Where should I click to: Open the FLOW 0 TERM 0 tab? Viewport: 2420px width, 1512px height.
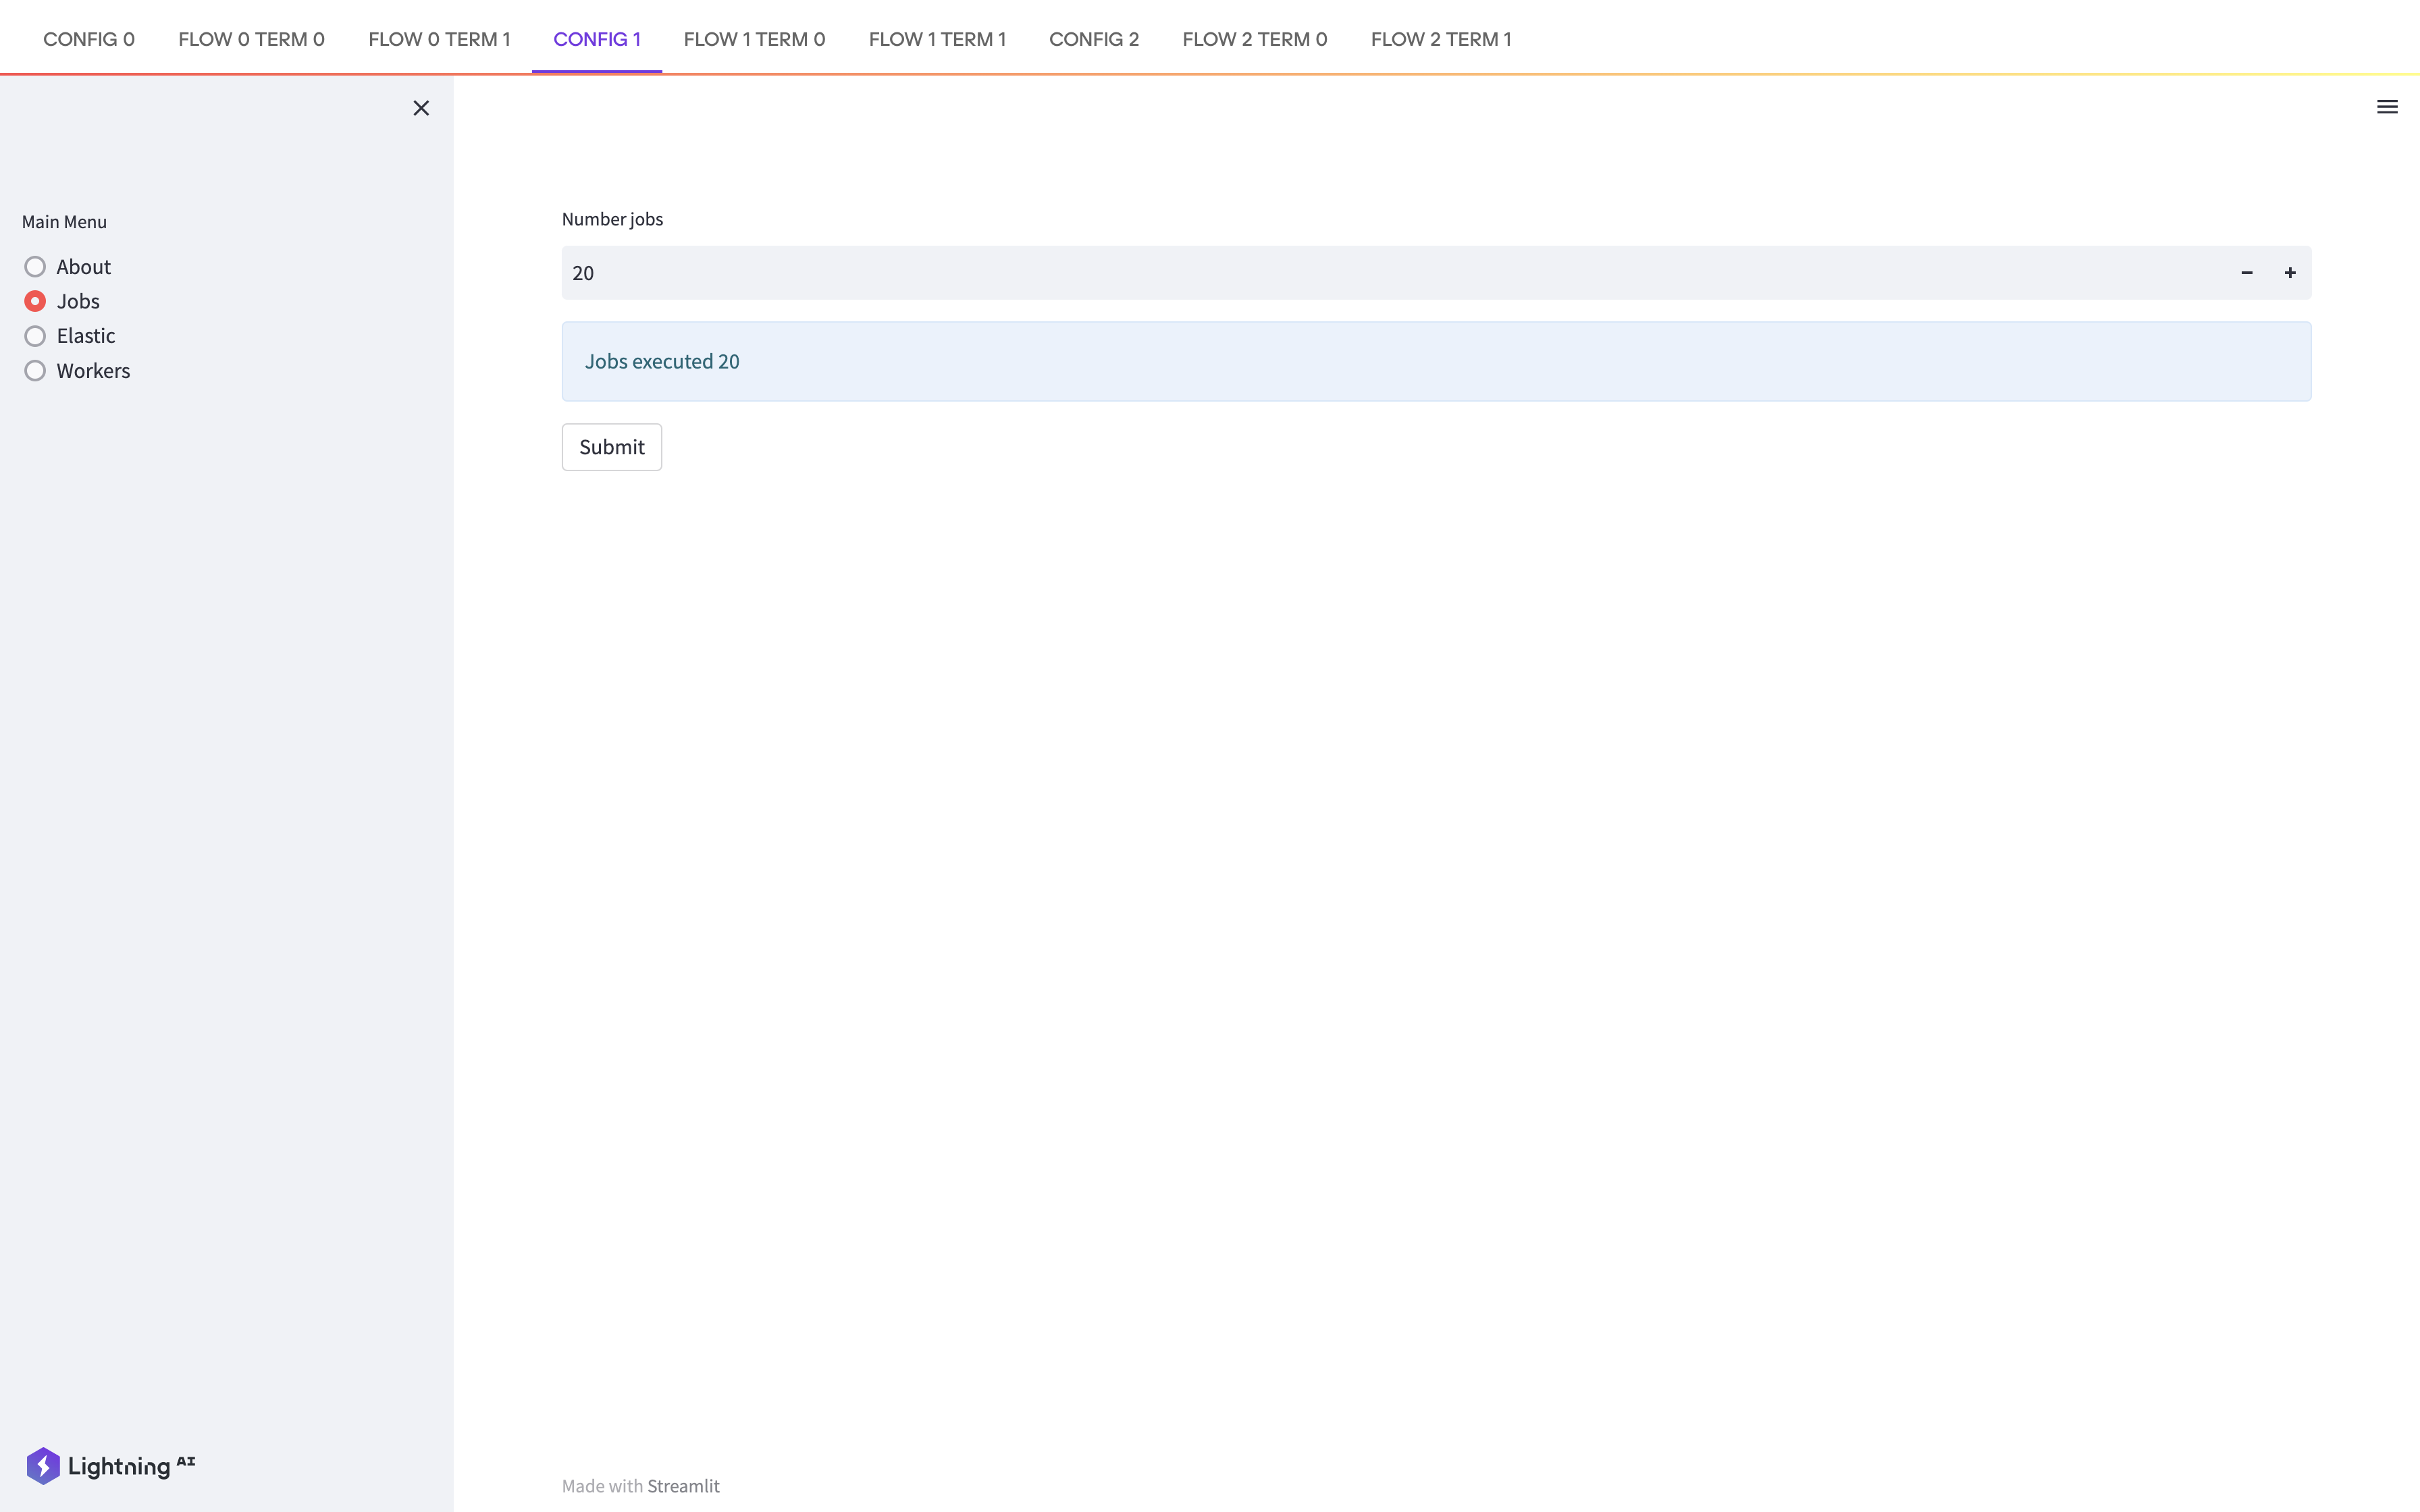tap(251, 39)
